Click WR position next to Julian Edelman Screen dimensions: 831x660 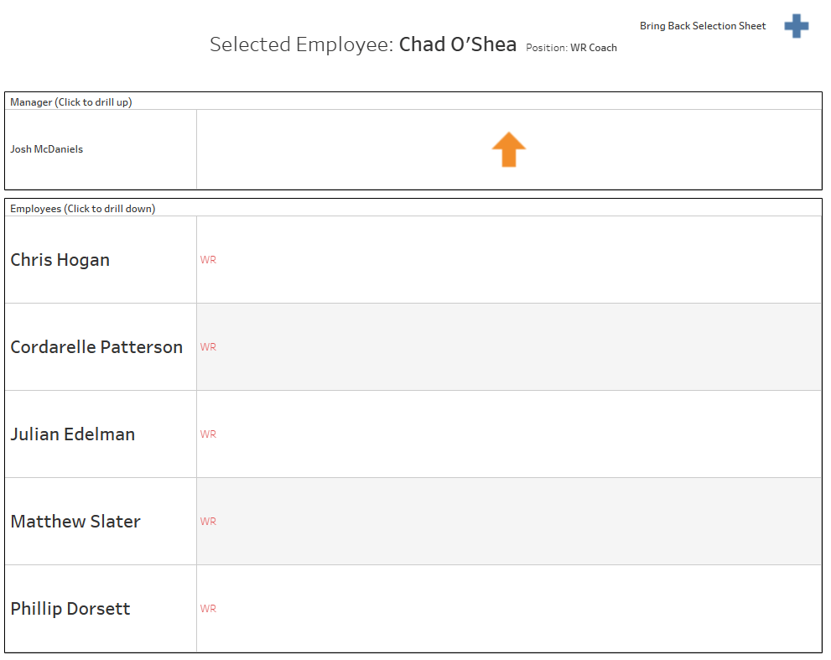pos(208,434)
